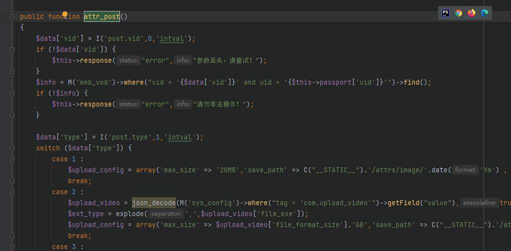Screen dimensions: 511x251
Task: Click the 'file_exe' array key
Action: click(x=276, y=214)
